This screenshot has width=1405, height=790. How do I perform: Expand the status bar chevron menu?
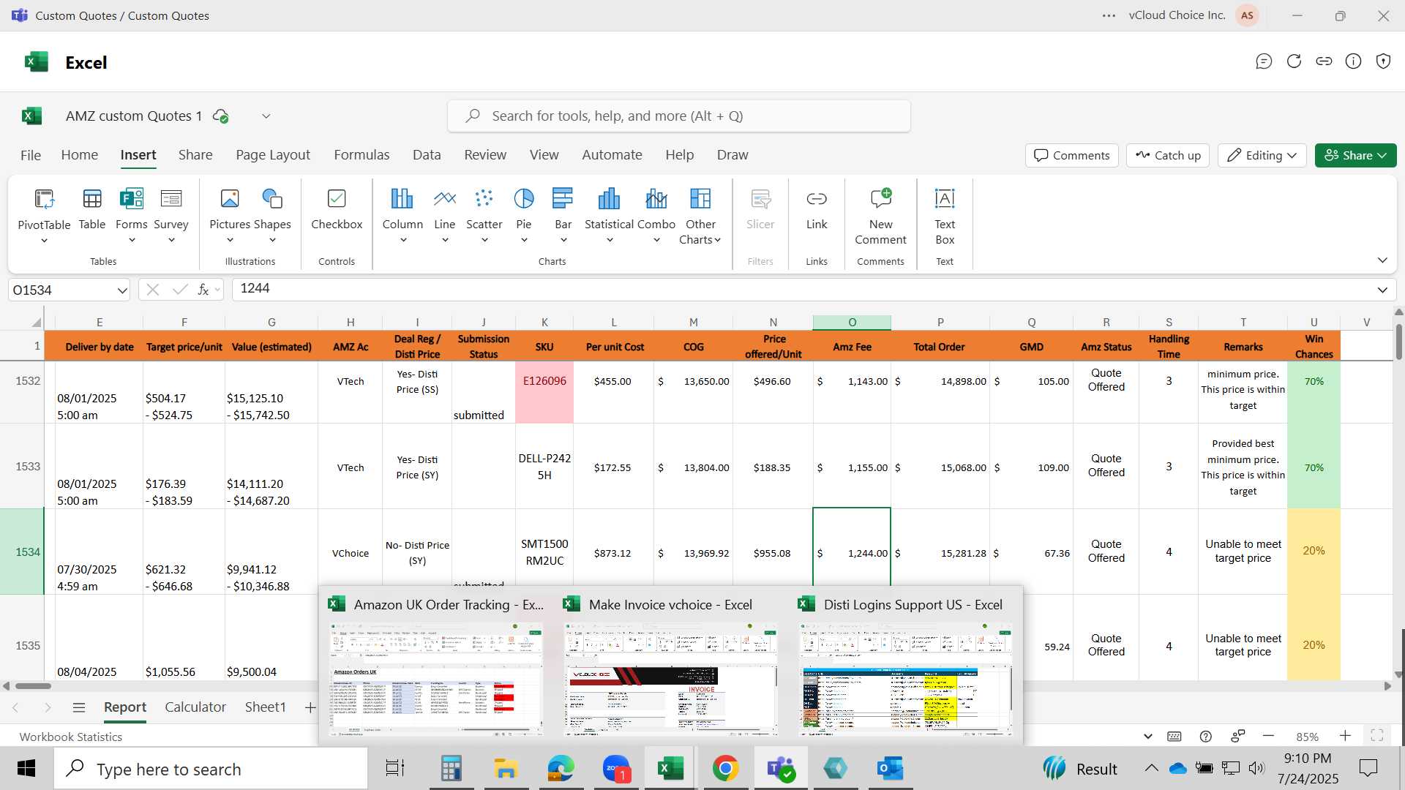pos(1147,736)
